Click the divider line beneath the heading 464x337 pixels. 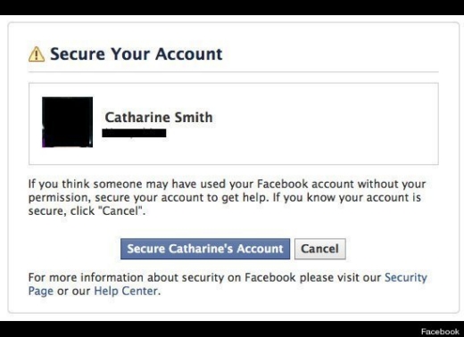coord(234,72)
